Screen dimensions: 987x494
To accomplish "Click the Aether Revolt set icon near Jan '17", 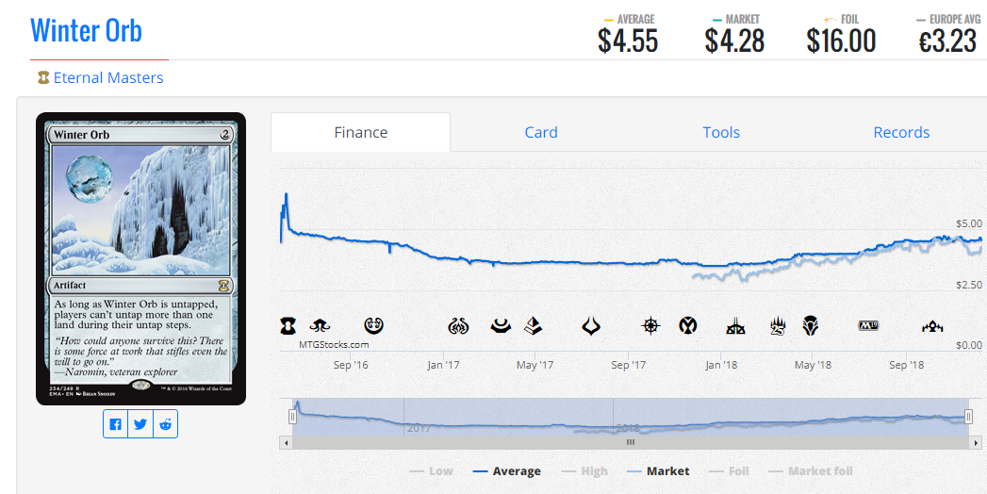I will 458,326.
